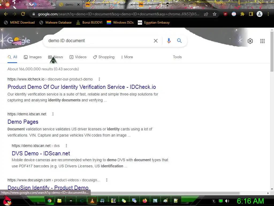
Task: Run the search with the magnifier button
Action: (179, 41)
